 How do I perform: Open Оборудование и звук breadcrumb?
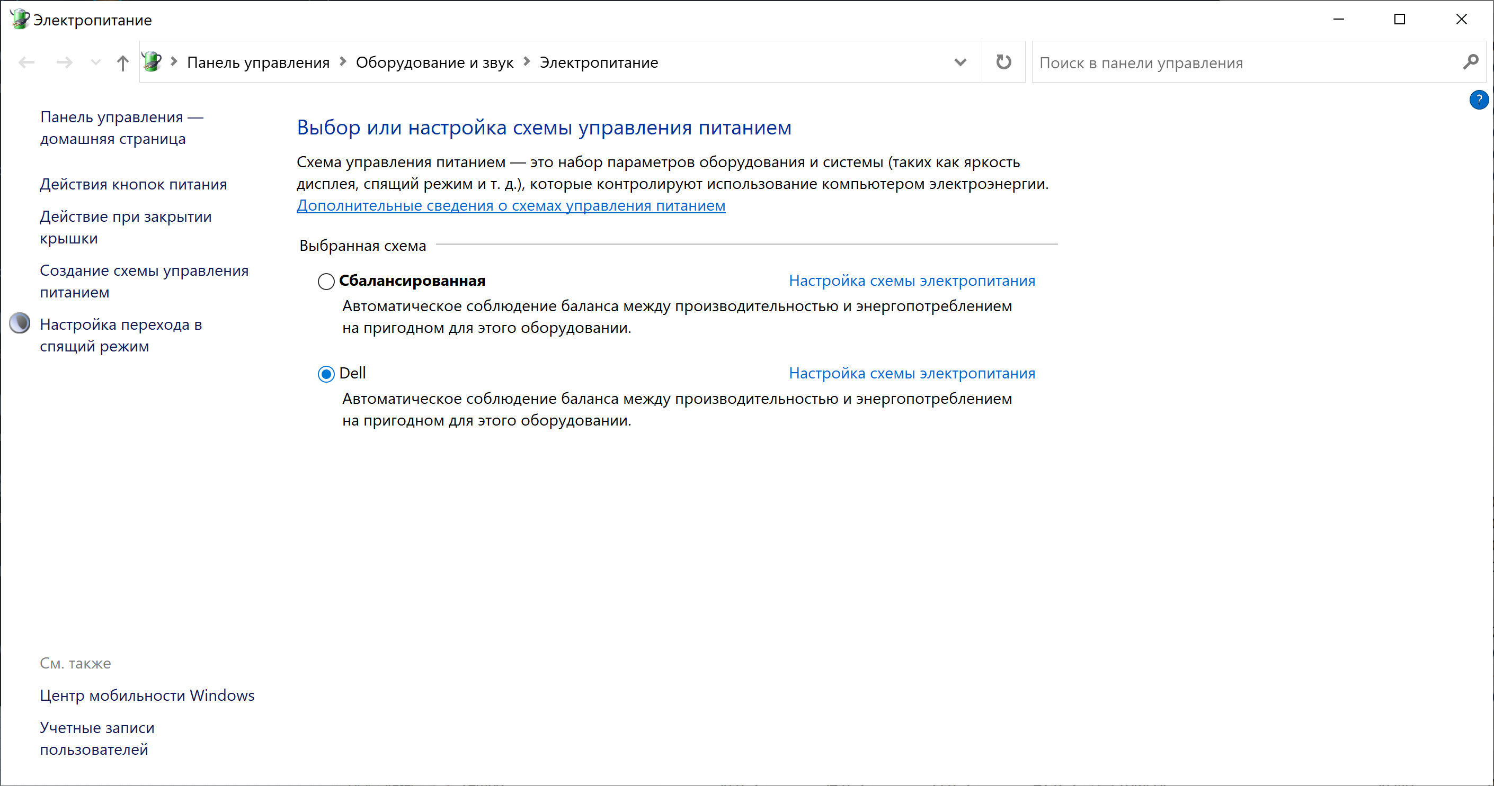pyautogui.click(x=434, y=62)
